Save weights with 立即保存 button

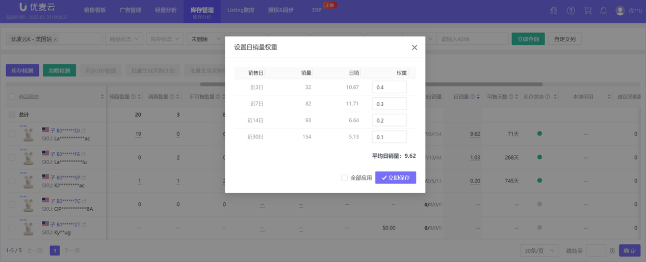point(396,177)
